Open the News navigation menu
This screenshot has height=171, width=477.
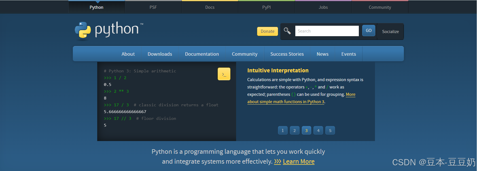(x=323, y=54)
